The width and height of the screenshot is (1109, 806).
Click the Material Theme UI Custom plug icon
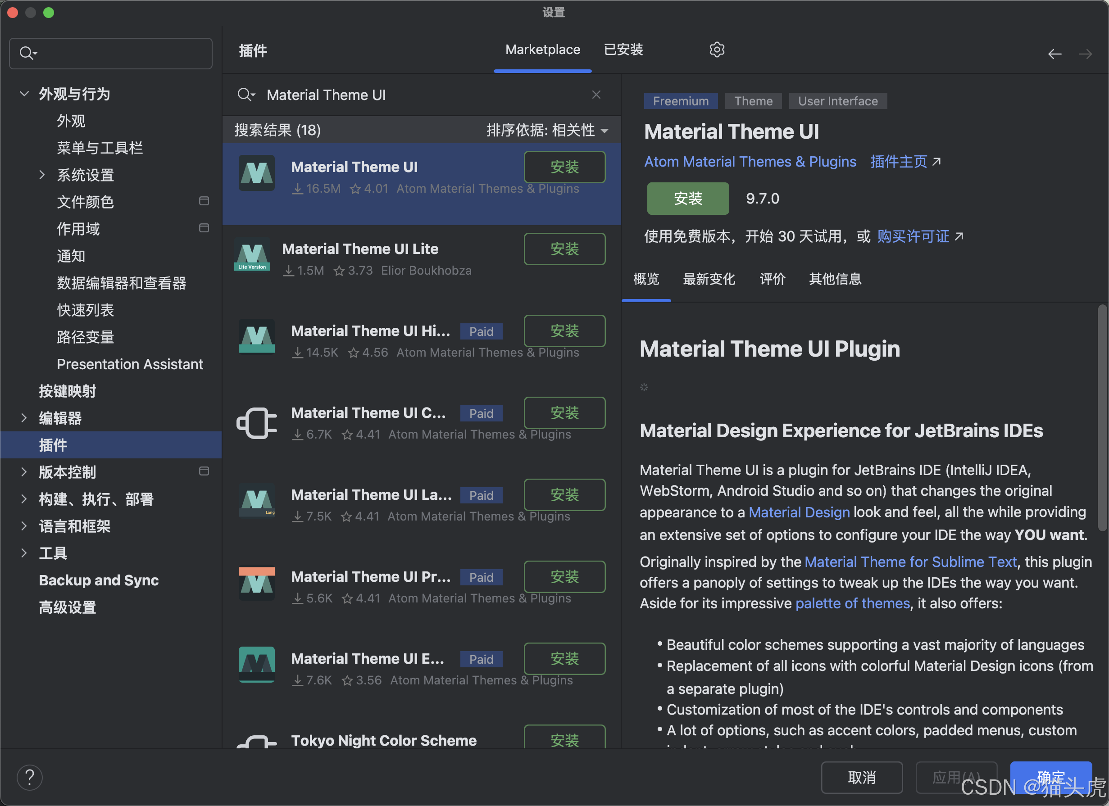[256, 423]
